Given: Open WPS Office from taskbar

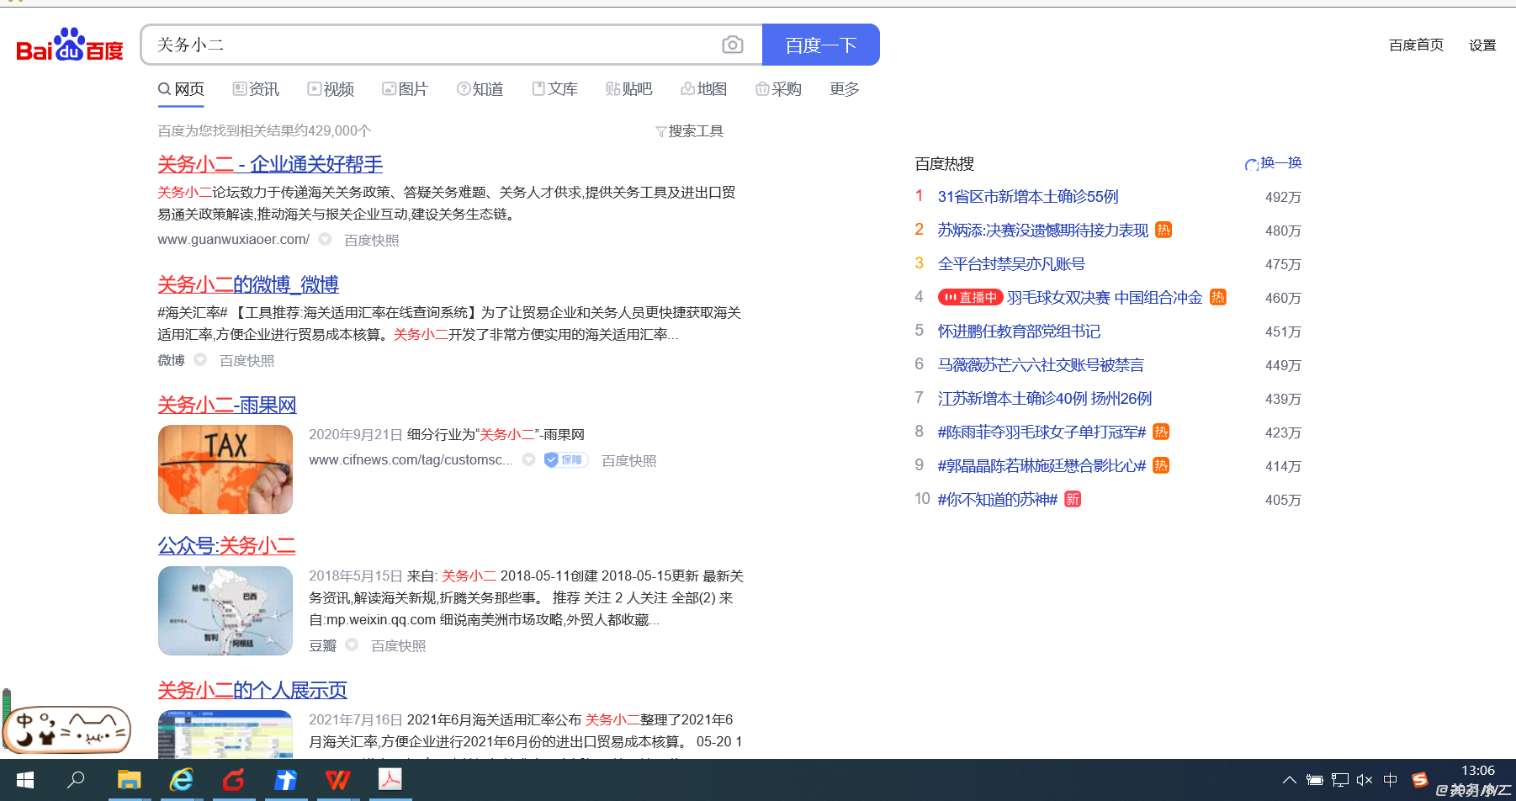Looking at the screenshot, I should click(337, 780).
